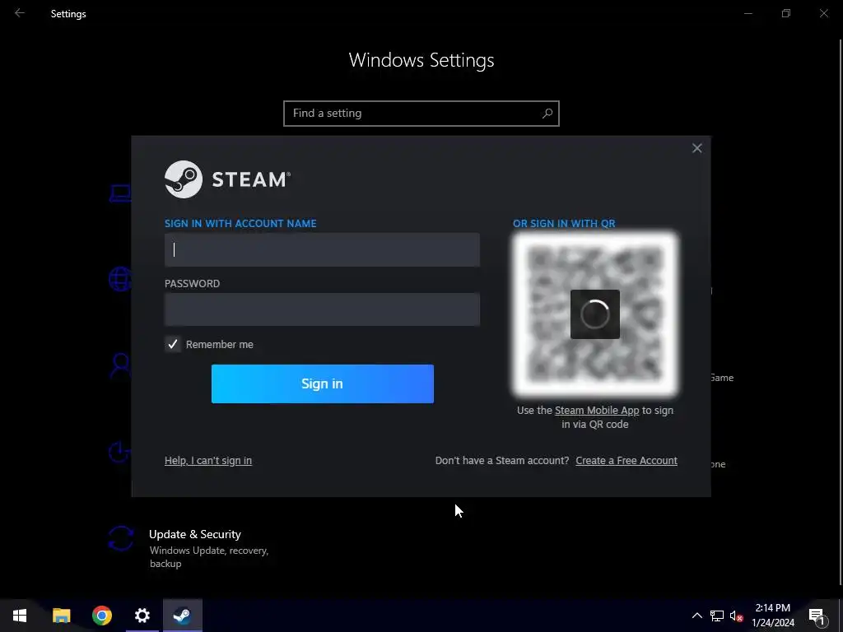Viewport: 843px width, 632px height.
Task: Open the notification center icon
Action: point(817,616)
